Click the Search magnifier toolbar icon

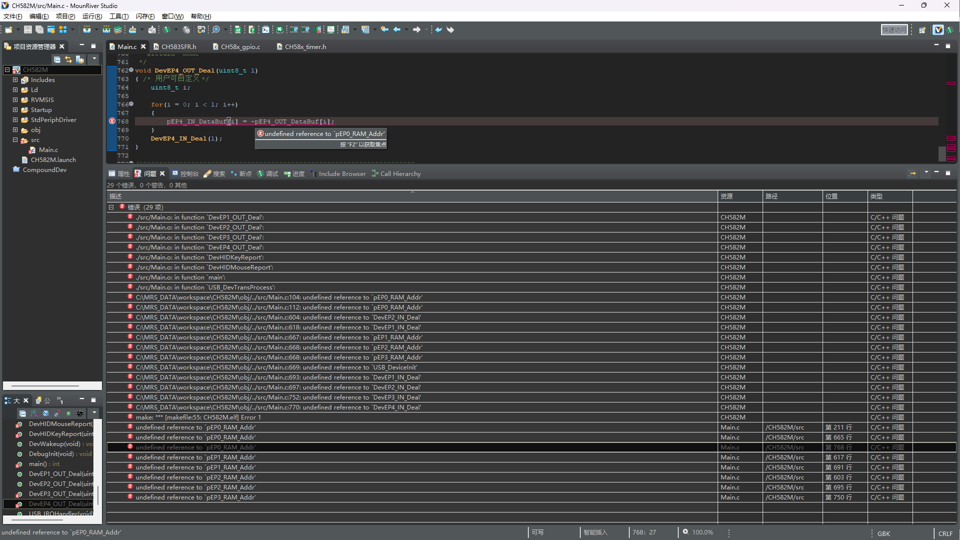[216, 30]
